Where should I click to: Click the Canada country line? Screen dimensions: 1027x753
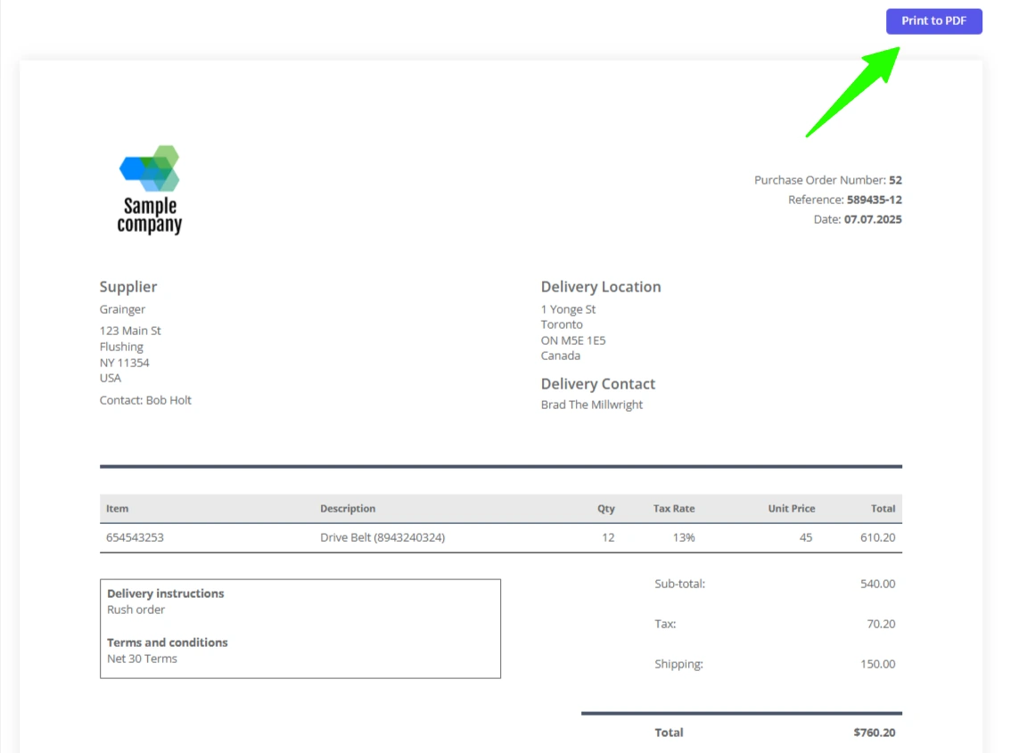(x=561, y=356)
